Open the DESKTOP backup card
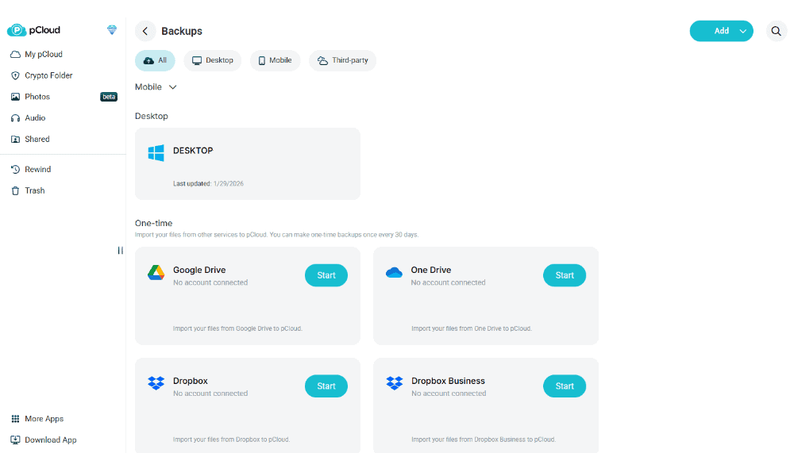 (247, 163)
